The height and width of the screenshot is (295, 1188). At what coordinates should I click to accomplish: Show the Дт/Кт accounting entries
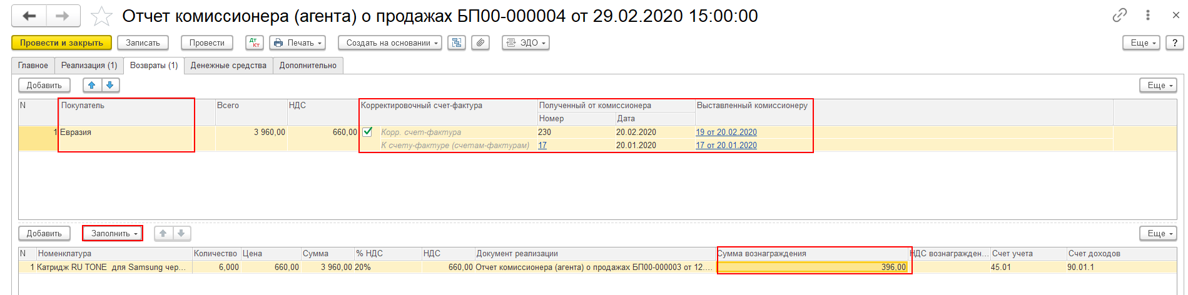click(254, 42)
